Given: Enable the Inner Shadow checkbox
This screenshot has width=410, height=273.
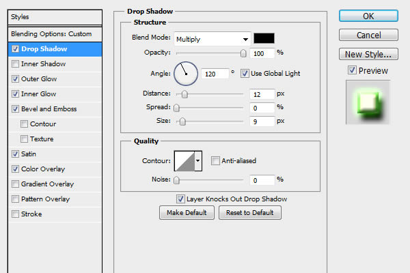Looking at the screenshot, I should (x=16, y=63).
